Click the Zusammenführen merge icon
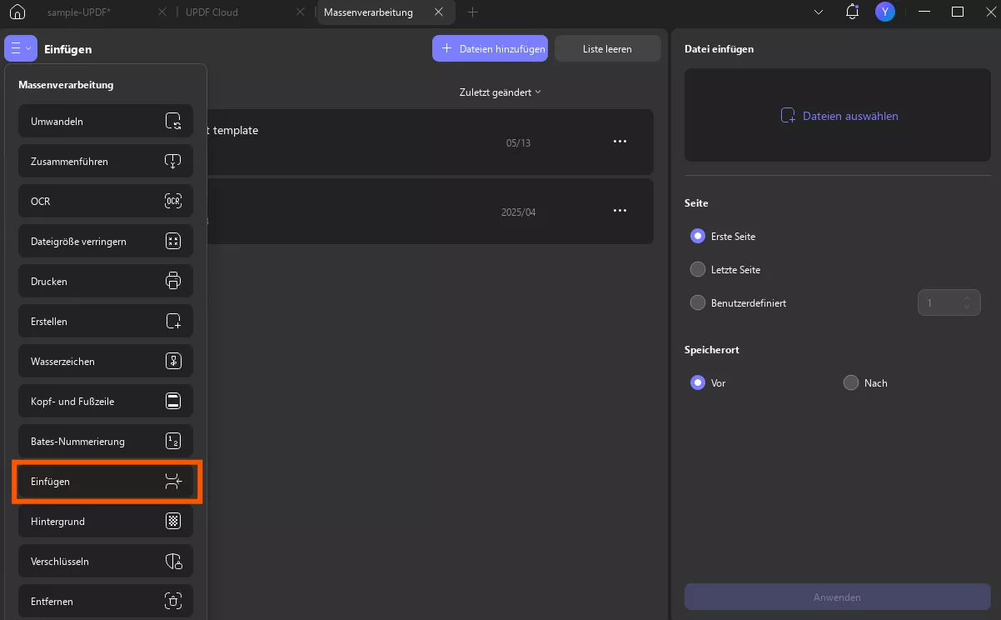The width and height of the screenshot is (1001, 620). [x=173, y=162]
